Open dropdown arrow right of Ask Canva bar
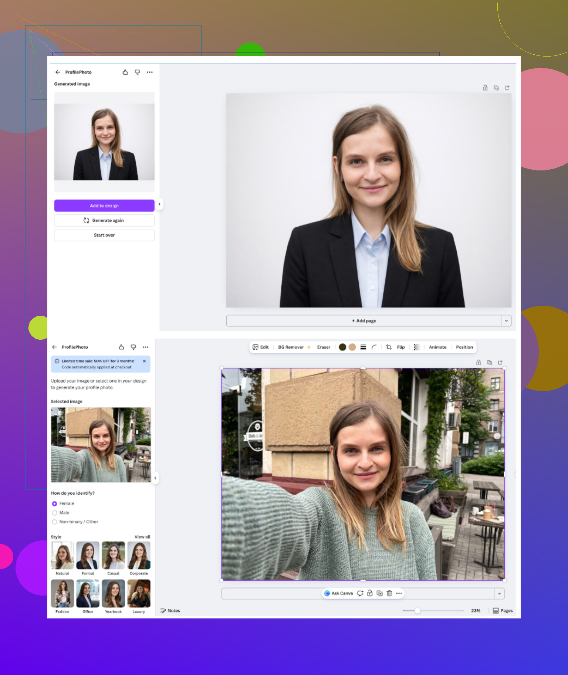 tap(499, 594)
